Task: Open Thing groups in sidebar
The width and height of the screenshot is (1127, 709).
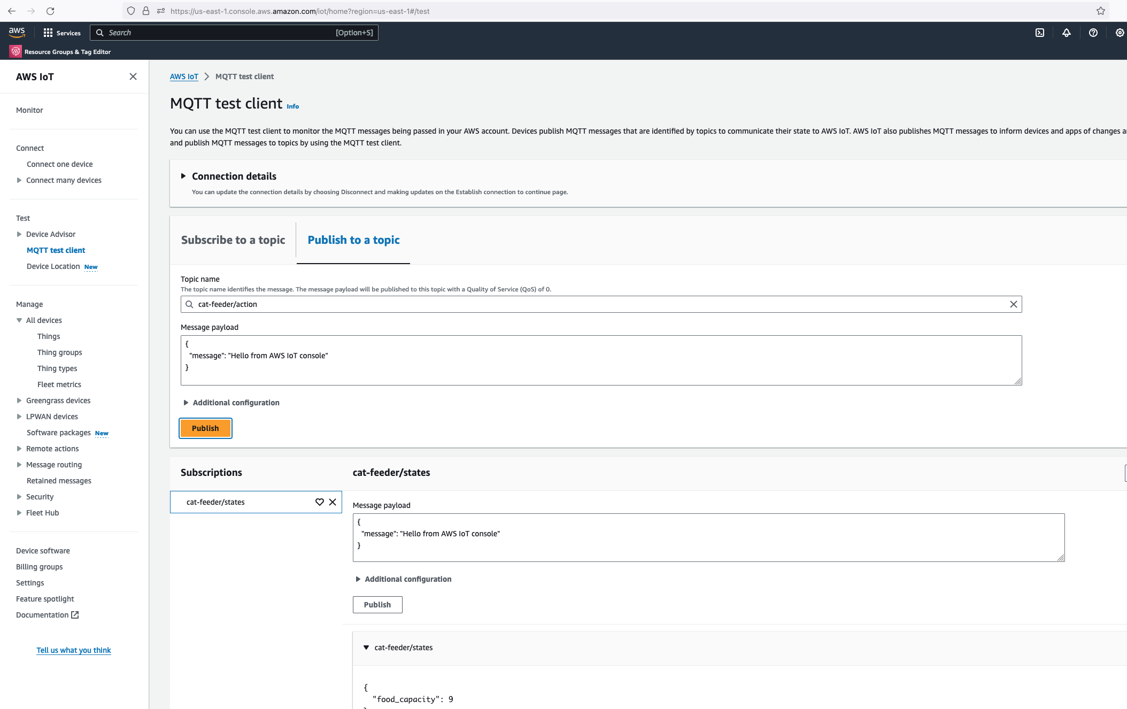Action: 60,352
